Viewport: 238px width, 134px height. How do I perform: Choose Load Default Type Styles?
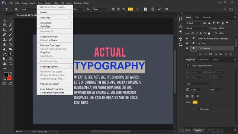(52, 89)
